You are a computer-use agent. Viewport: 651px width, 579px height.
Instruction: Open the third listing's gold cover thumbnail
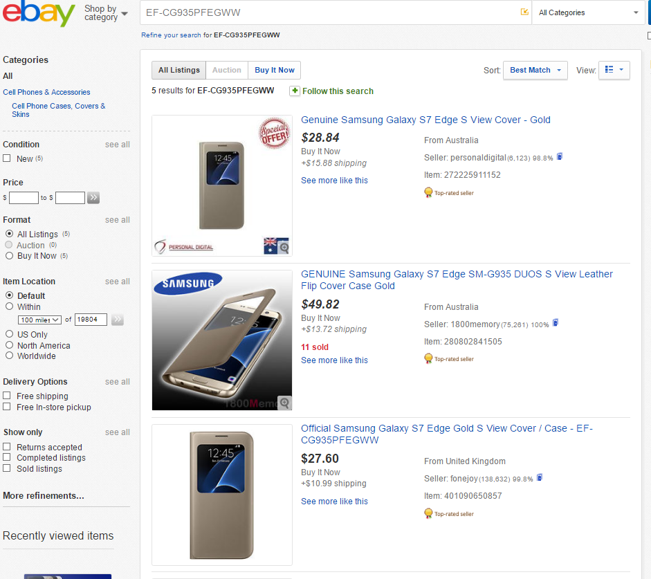221,495
